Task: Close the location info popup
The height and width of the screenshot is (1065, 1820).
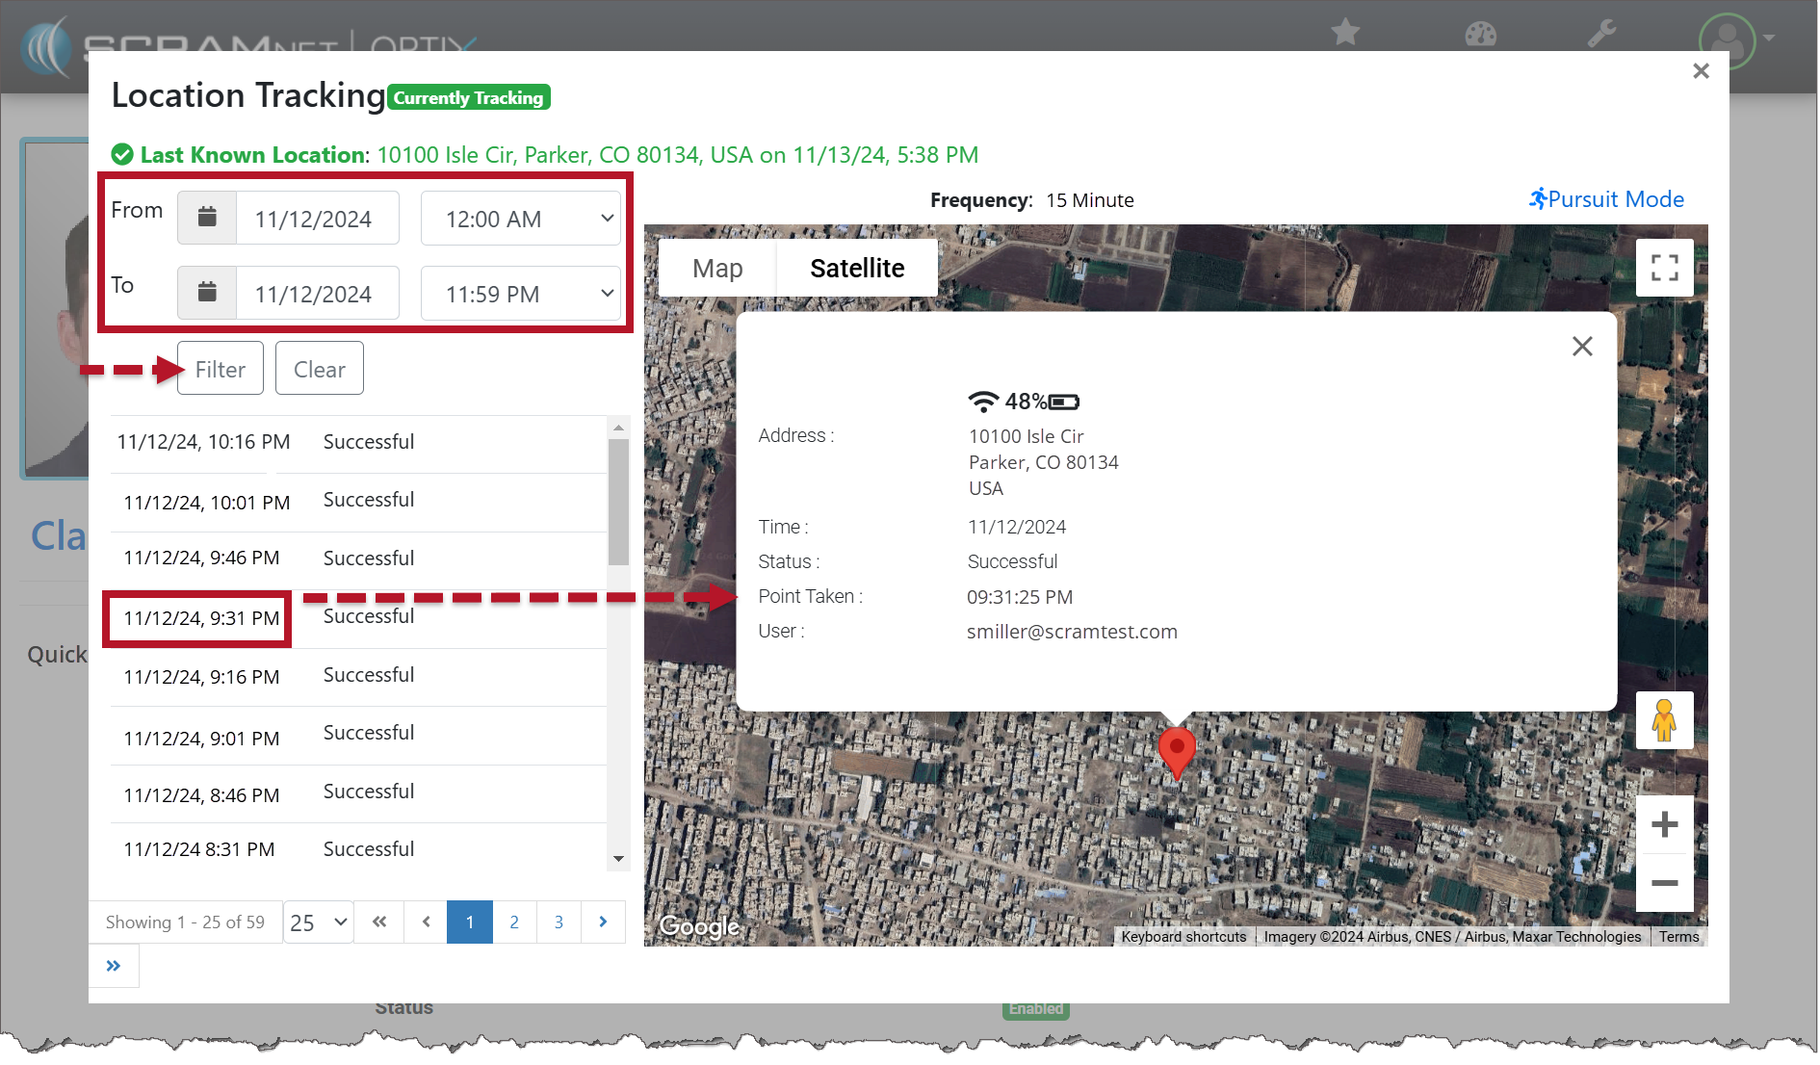Action: pyautogui.click(x=1582, y=347)
